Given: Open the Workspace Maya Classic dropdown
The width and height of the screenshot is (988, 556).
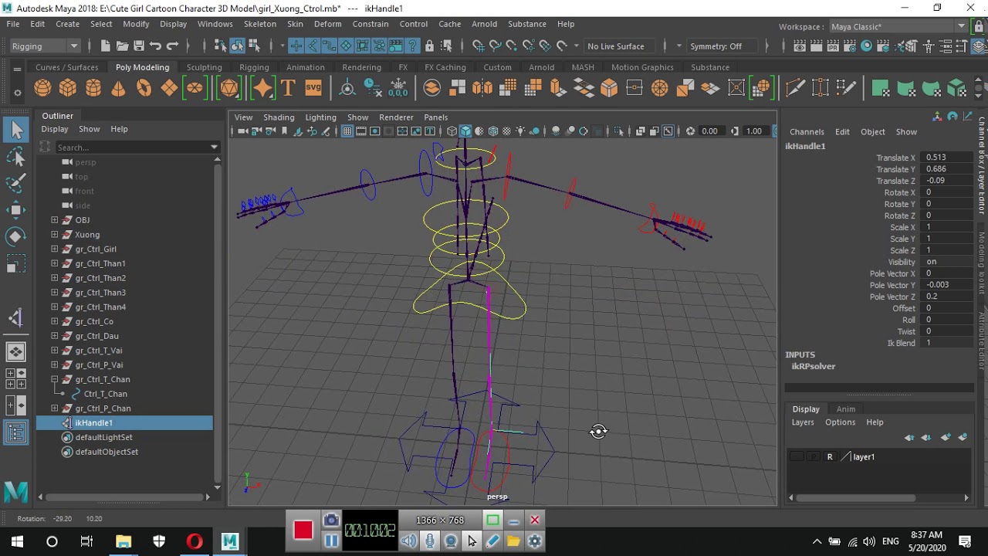Looking at the screenshot, I should click(898, 26).
